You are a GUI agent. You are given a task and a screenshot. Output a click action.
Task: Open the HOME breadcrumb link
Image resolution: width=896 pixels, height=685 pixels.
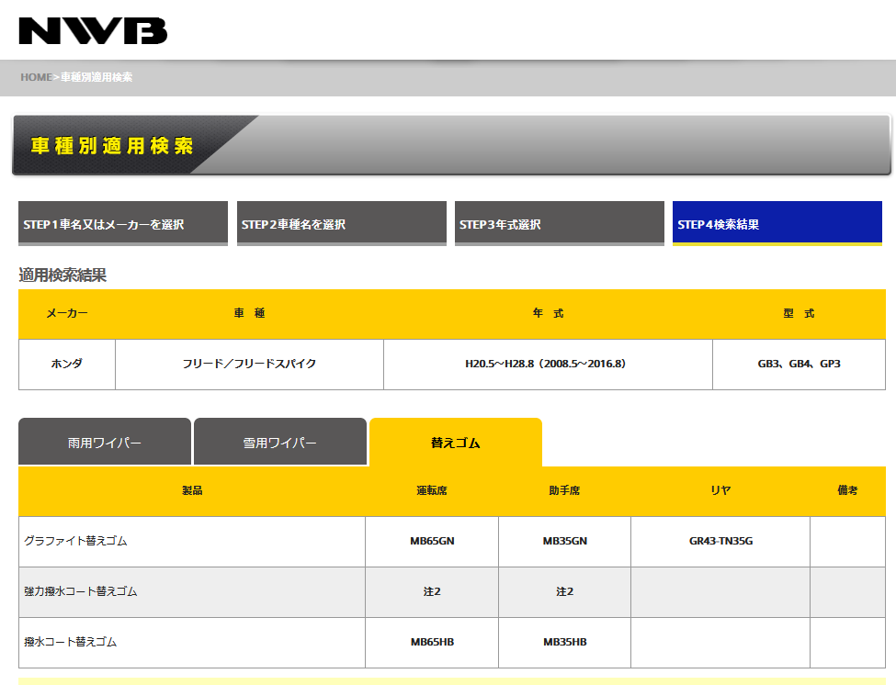click(37, 77)
